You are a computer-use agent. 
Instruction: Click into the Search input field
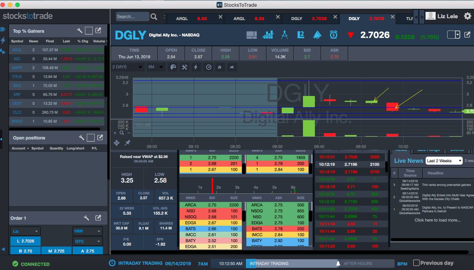(x=132, y=17)
